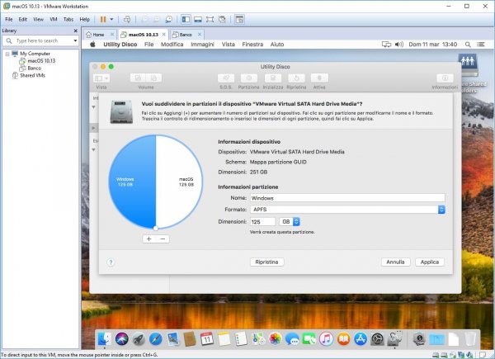The image size is (495, 359).
Task: Open the Finestra menu
Action: (x=252, y=45)
